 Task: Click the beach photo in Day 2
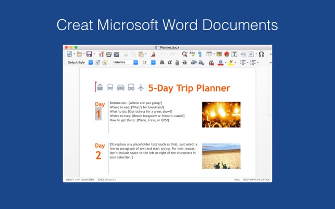(221, 156)
